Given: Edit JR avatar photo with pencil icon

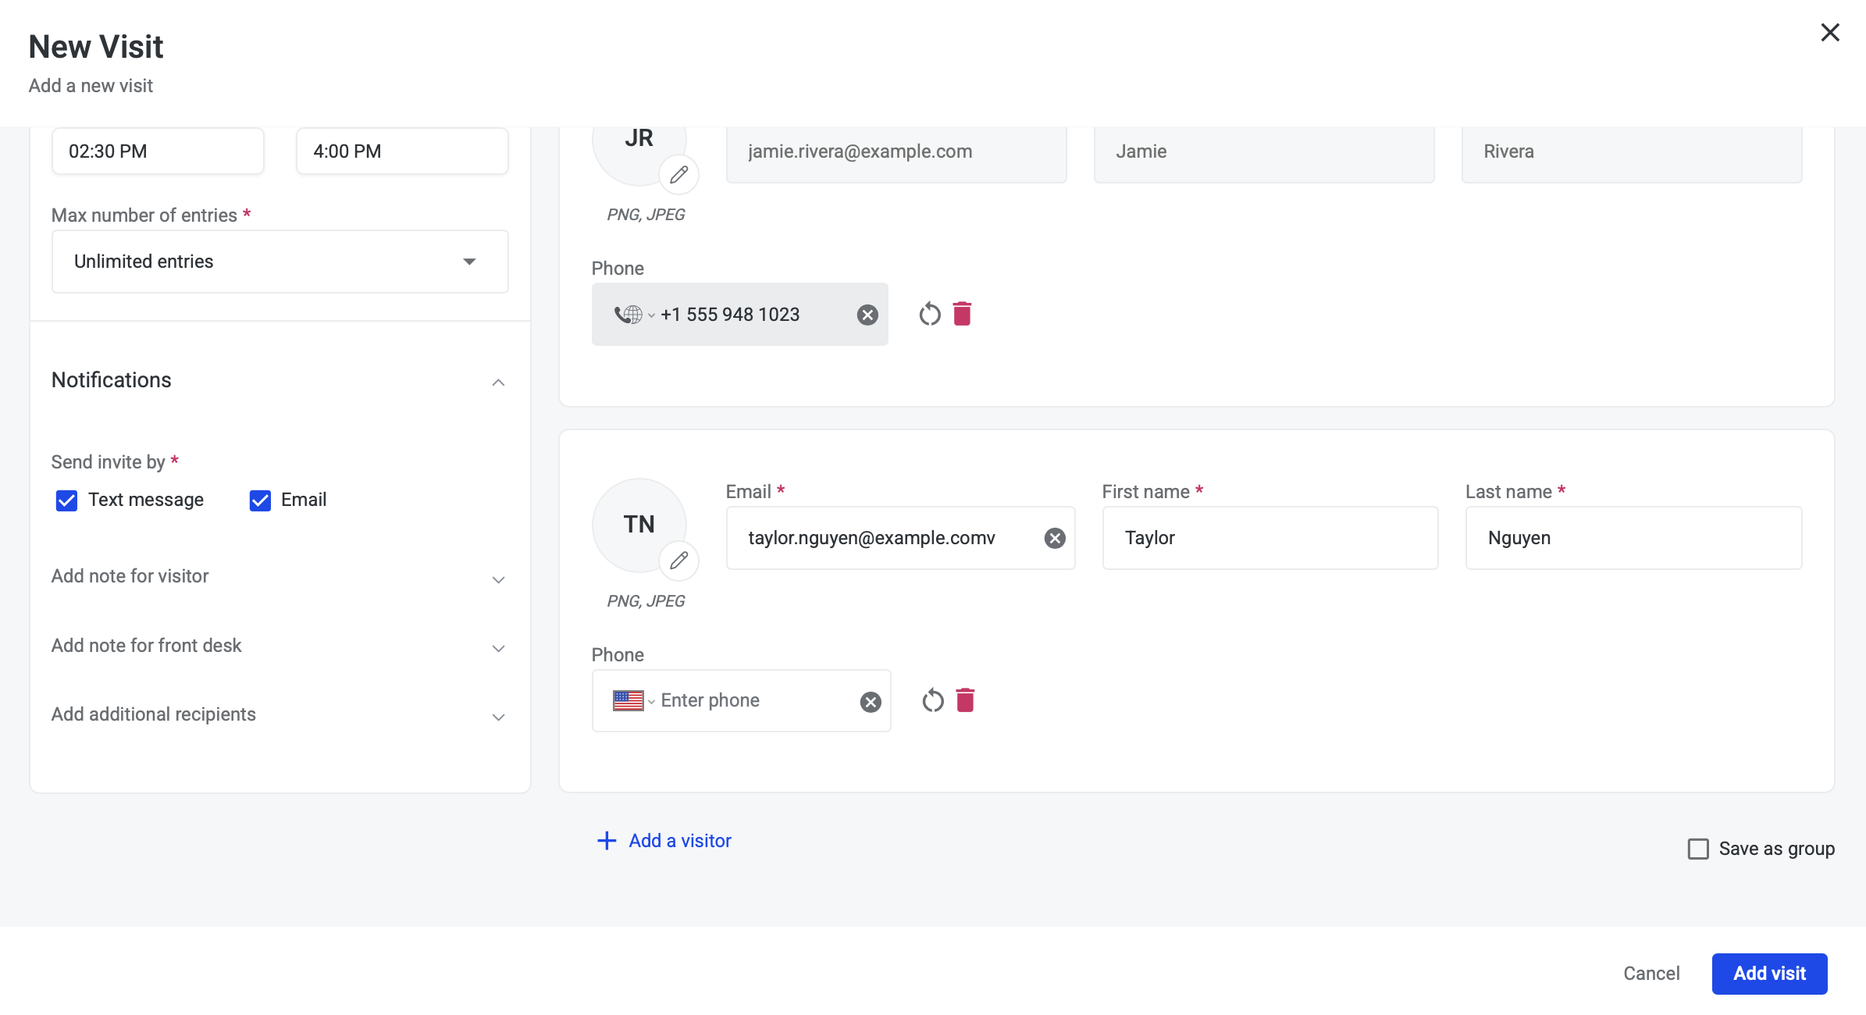Looking at the screenshot, I should click(x=678, y=174).
